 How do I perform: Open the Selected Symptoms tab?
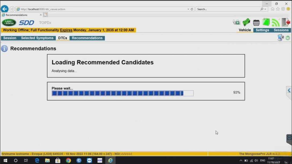click(37, 38)
